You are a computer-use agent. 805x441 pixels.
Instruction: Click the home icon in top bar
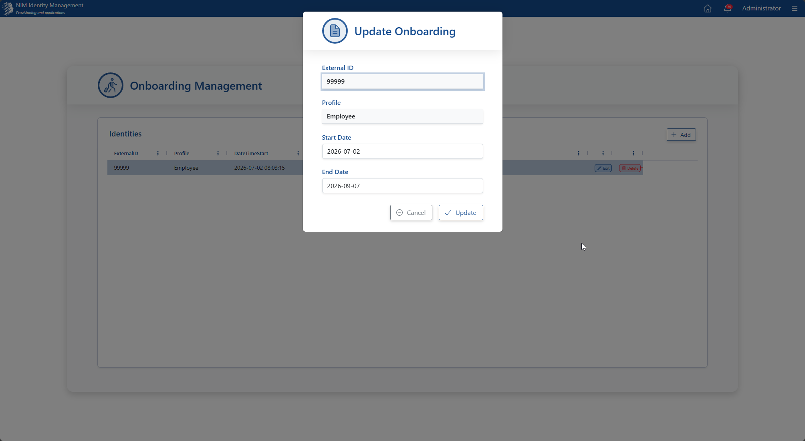[708, 8]
